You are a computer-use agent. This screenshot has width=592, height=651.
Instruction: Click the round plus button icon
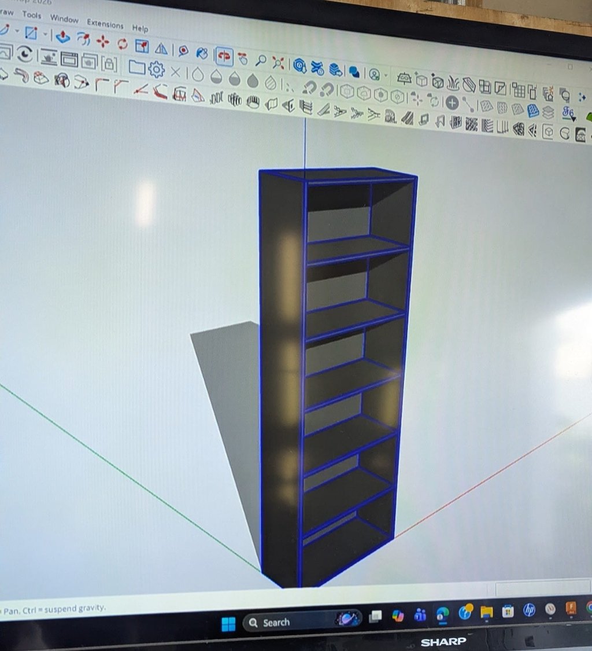click(452, 103)
